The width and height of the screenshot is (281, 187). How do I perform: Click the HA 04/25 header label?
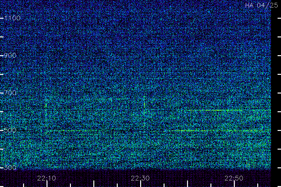(x=261, y=5)
